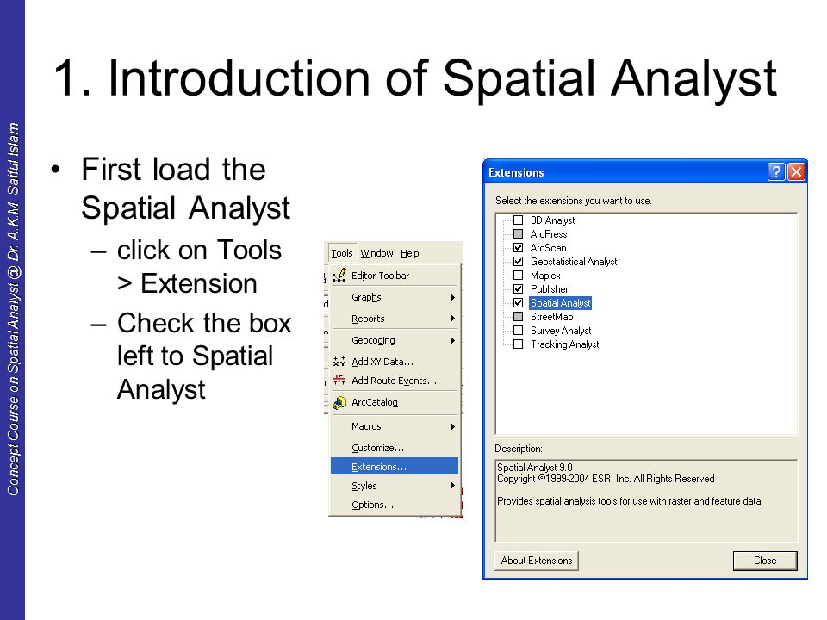Toggle the Spatial Analyst checkbox

(x=519, y=302)
